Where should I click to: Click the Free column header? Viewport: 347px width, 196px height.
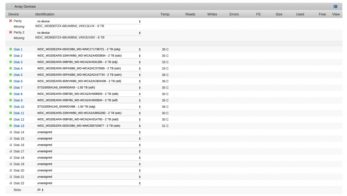(x=322, y=14)
